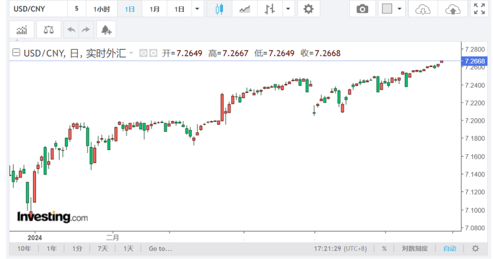Toggle fullscreen mode icon

(x=480, y=9)
